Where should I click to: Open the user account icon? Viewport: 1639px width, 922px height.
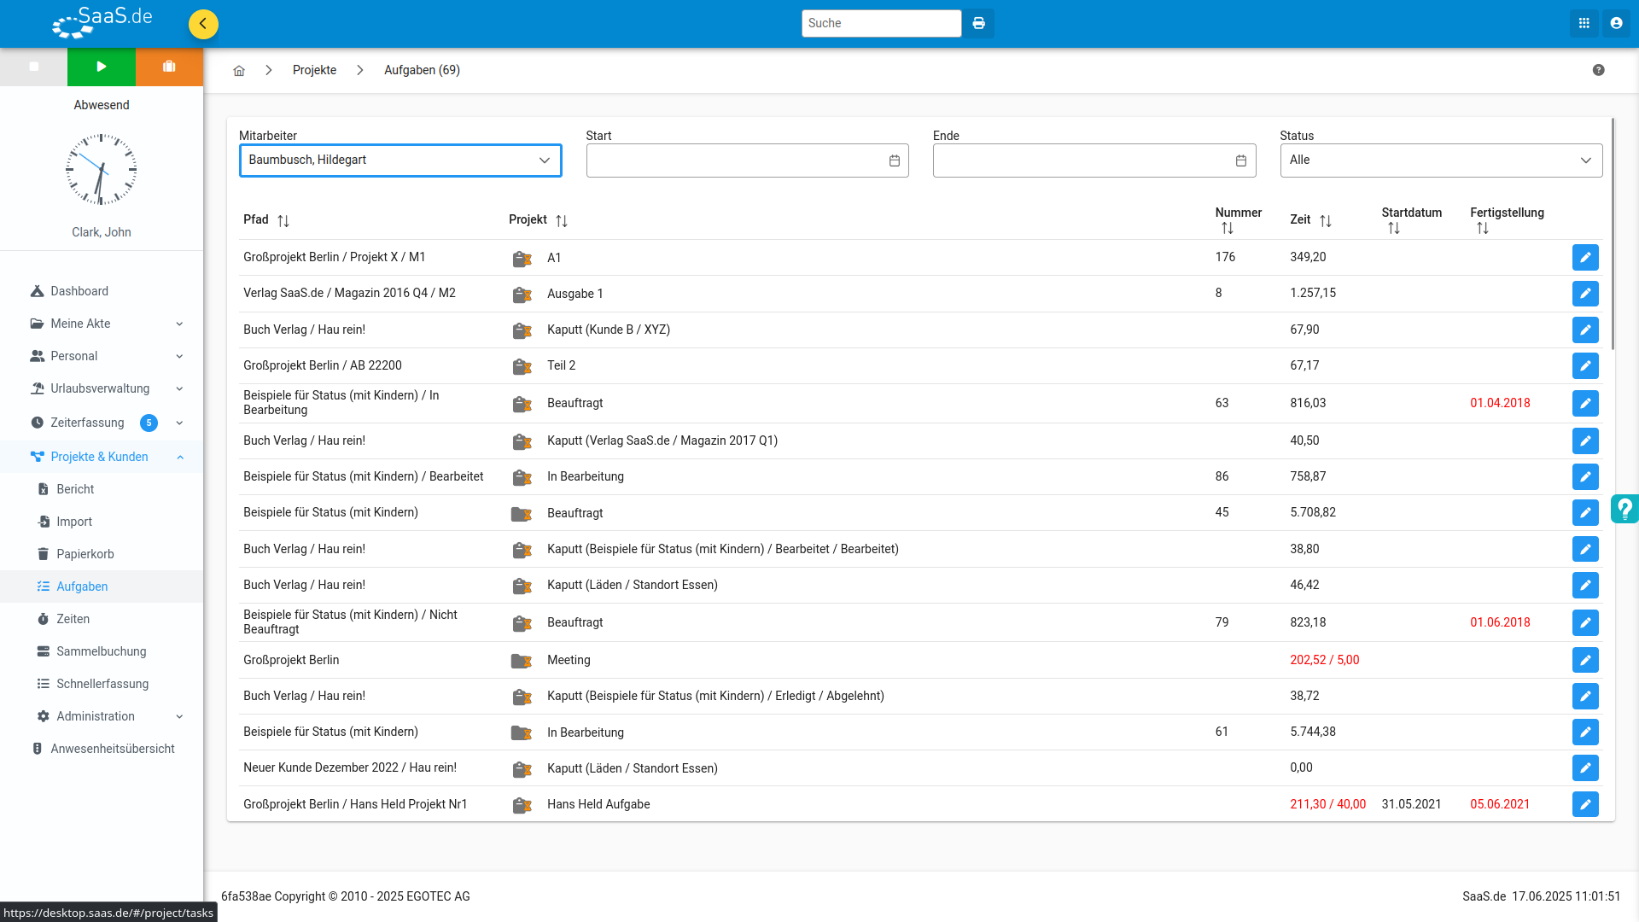coord(1616,24)
